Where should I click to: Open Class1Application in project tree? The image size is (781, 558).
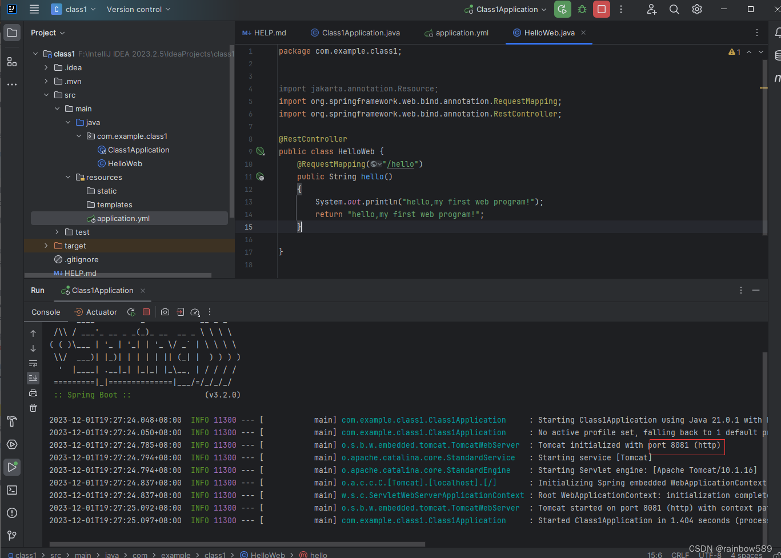coord(139,150)
